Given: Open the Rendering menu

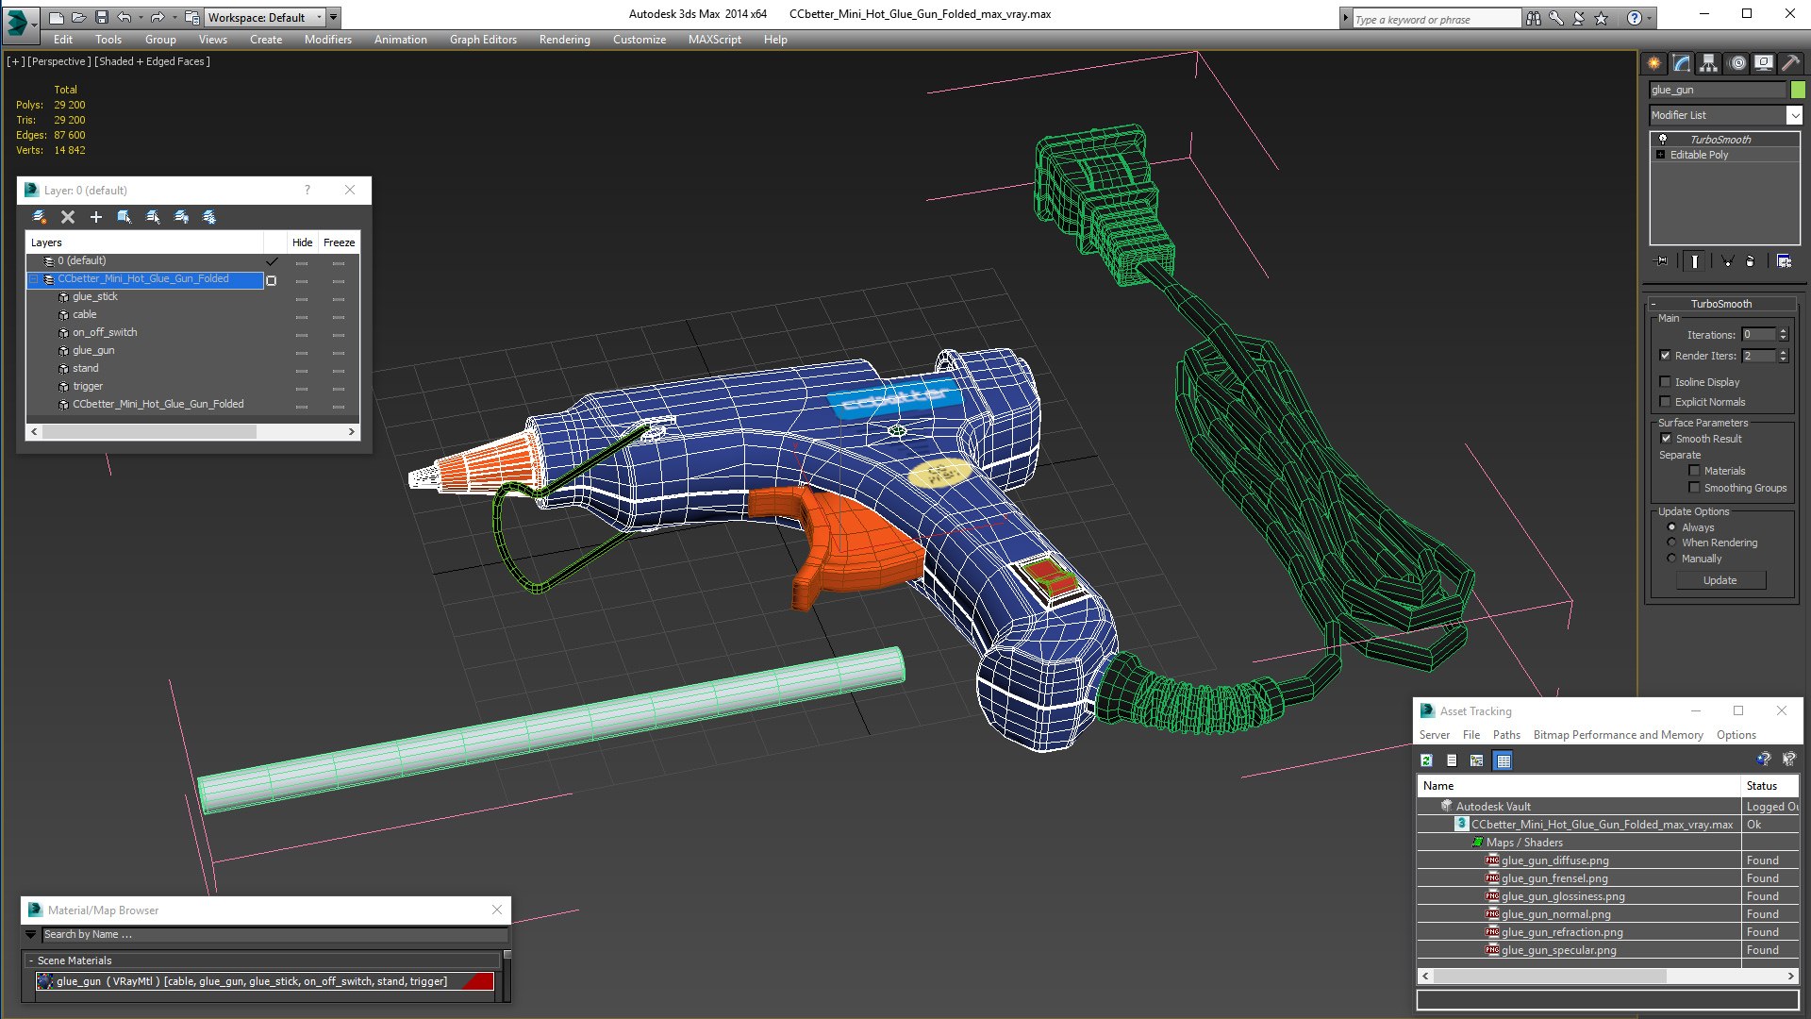Looking at the screenshot, I should pyautogui.click(x=564, y=40).
